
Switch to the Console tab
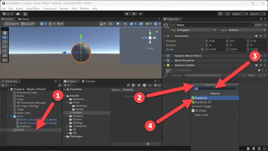[88, 81]
